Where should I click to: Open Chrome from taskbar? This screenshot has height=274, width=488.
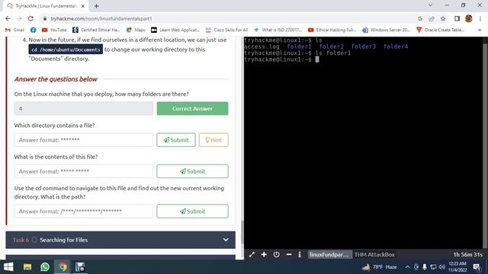coord(63,267)
